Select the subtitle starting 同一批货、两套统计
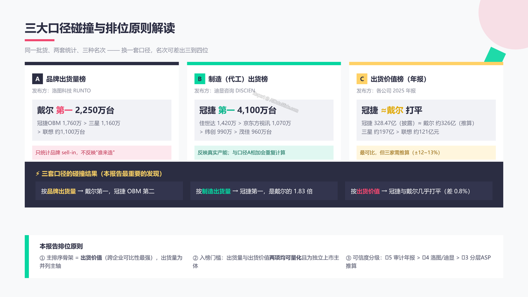The image size is (528, 297). pyautogui.click(x=117, y=50)
